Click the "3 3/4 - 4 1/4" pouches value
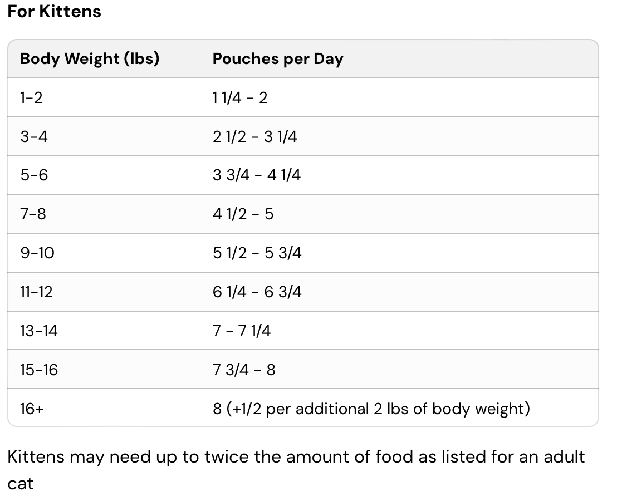 256,175
